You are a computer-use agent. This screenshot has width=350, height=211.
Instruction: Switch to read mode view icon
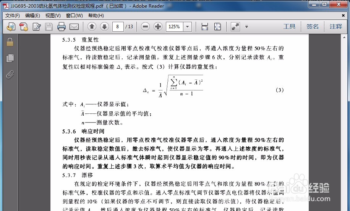[235, 27]
